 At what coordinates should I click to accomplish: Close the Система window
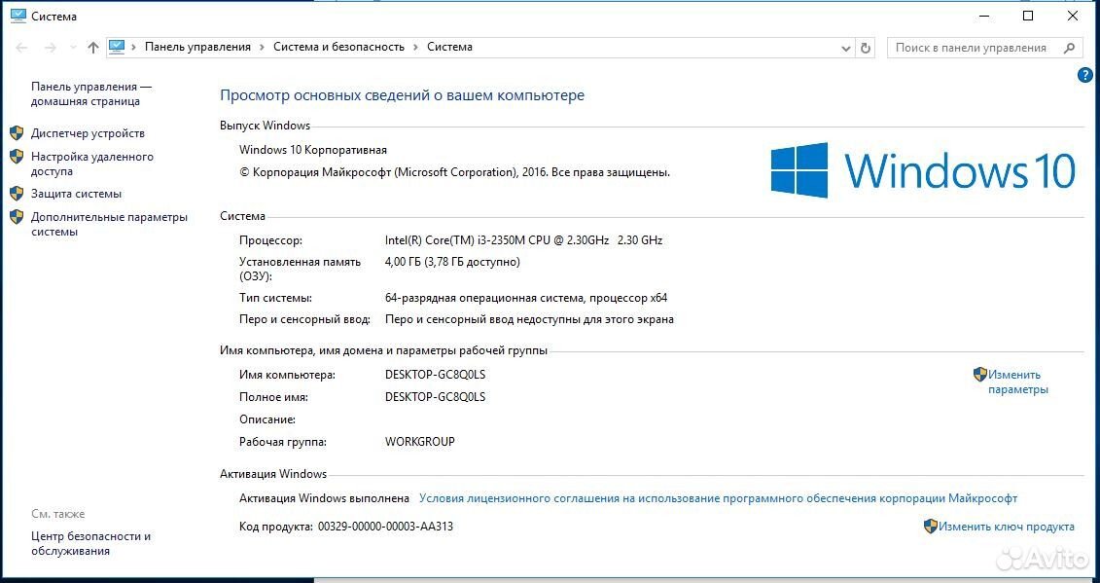pyautogui.click(x=1073, y=17)
